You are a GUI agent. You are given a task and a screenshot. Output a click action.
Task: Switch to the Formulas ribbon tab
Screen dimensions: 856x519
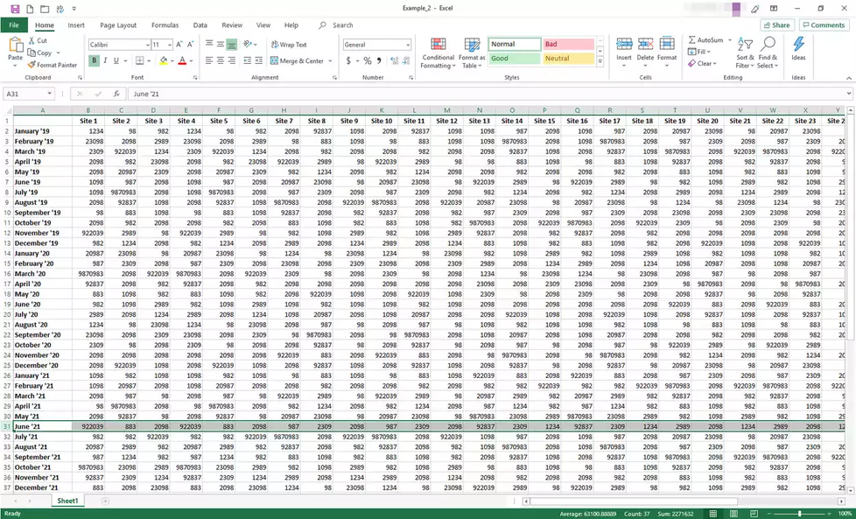(165, 25)
